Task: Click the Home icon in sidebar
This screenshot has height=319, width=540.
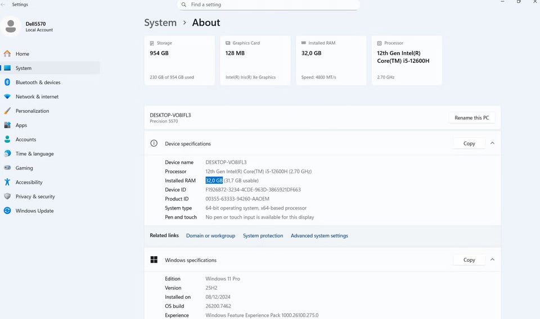Action: tap(7, 54)
